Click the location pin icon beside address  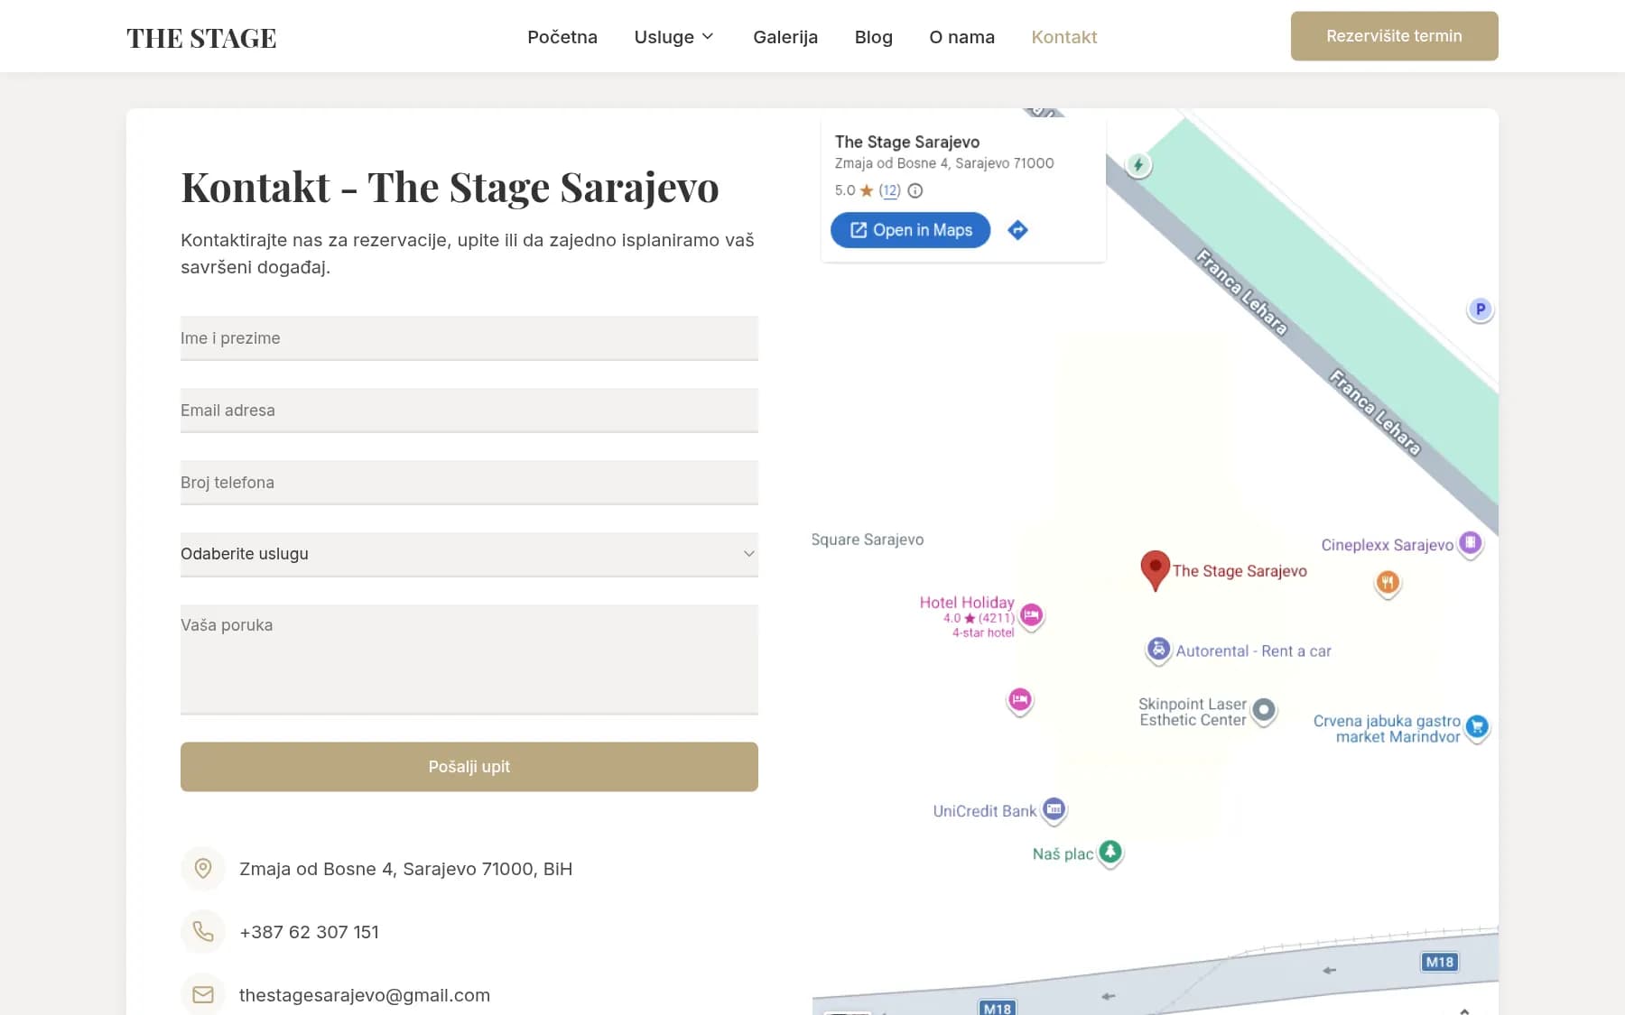point(203,869)
